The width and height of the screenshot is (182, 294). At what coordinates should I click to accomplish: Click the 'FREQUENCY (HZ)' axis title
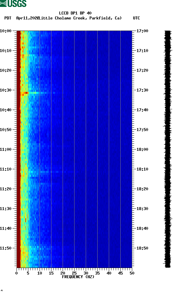[x=78, y=277]
